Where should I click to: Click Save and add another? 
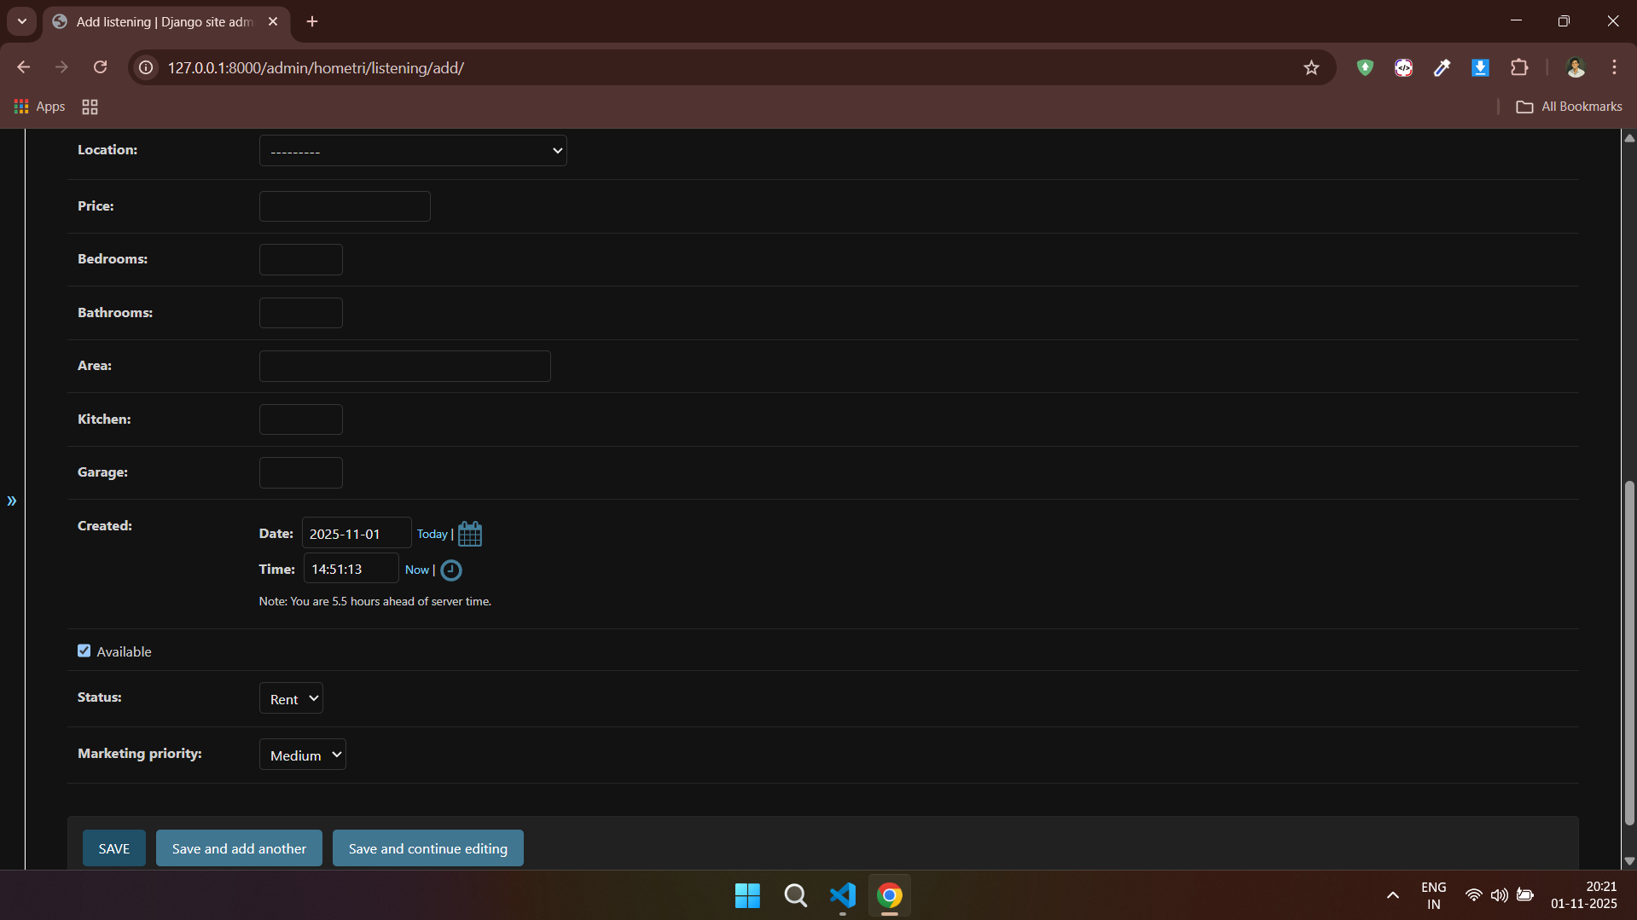coord(239,848)
